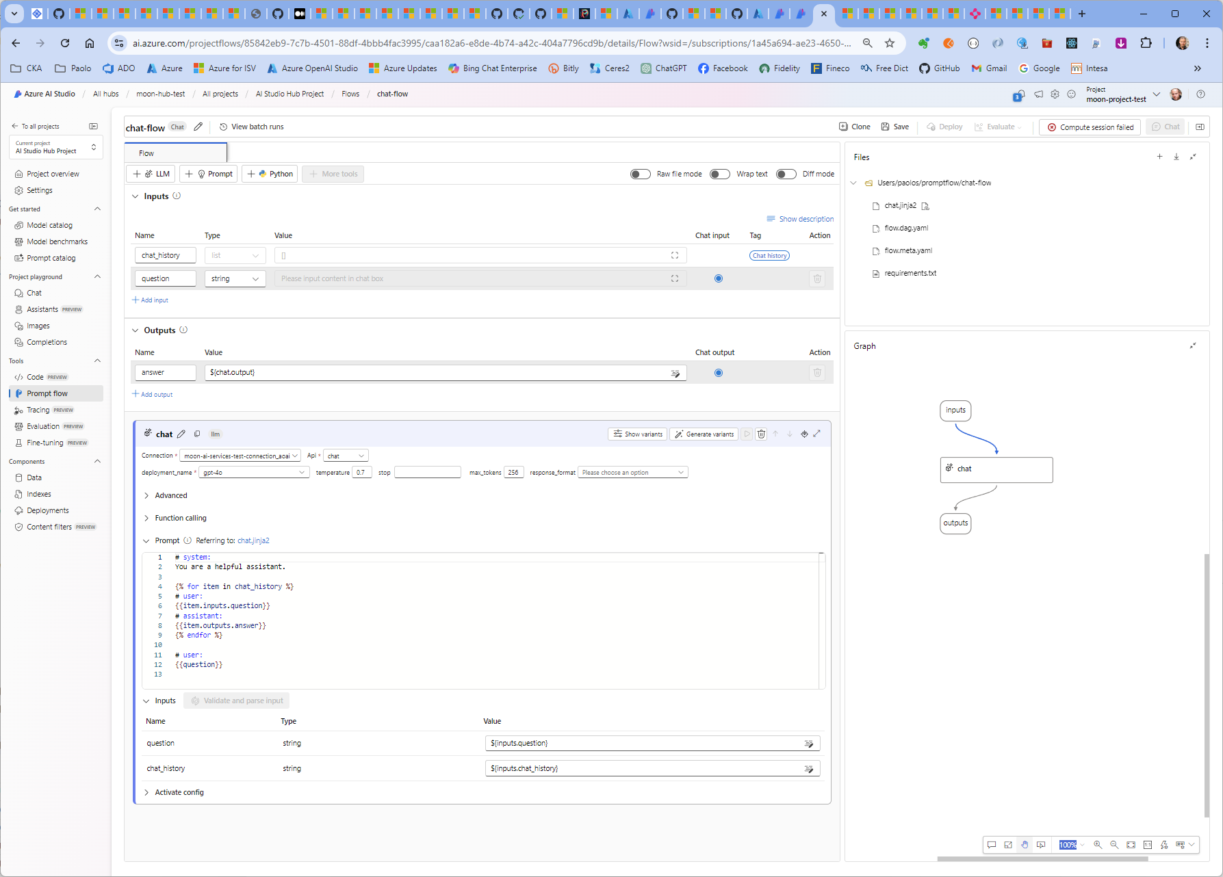Click the pencil icon to rename chat-flow
The width and height of the screenshot is (1223, 877).
(198, 127)
